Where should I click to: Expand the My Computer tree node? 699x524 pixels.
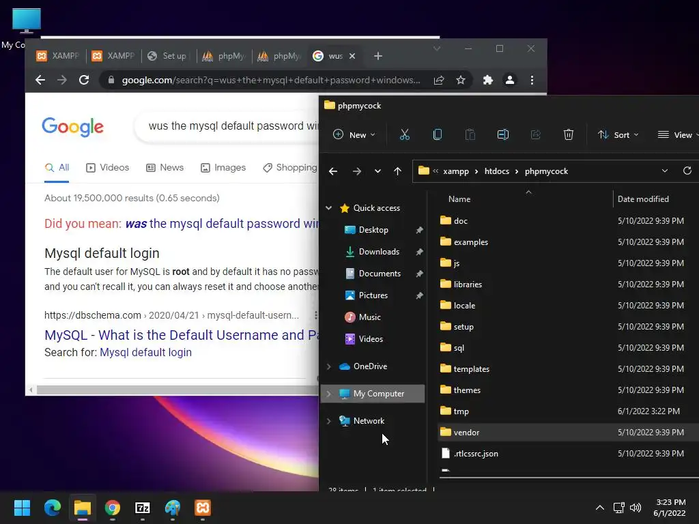point(328,394)
